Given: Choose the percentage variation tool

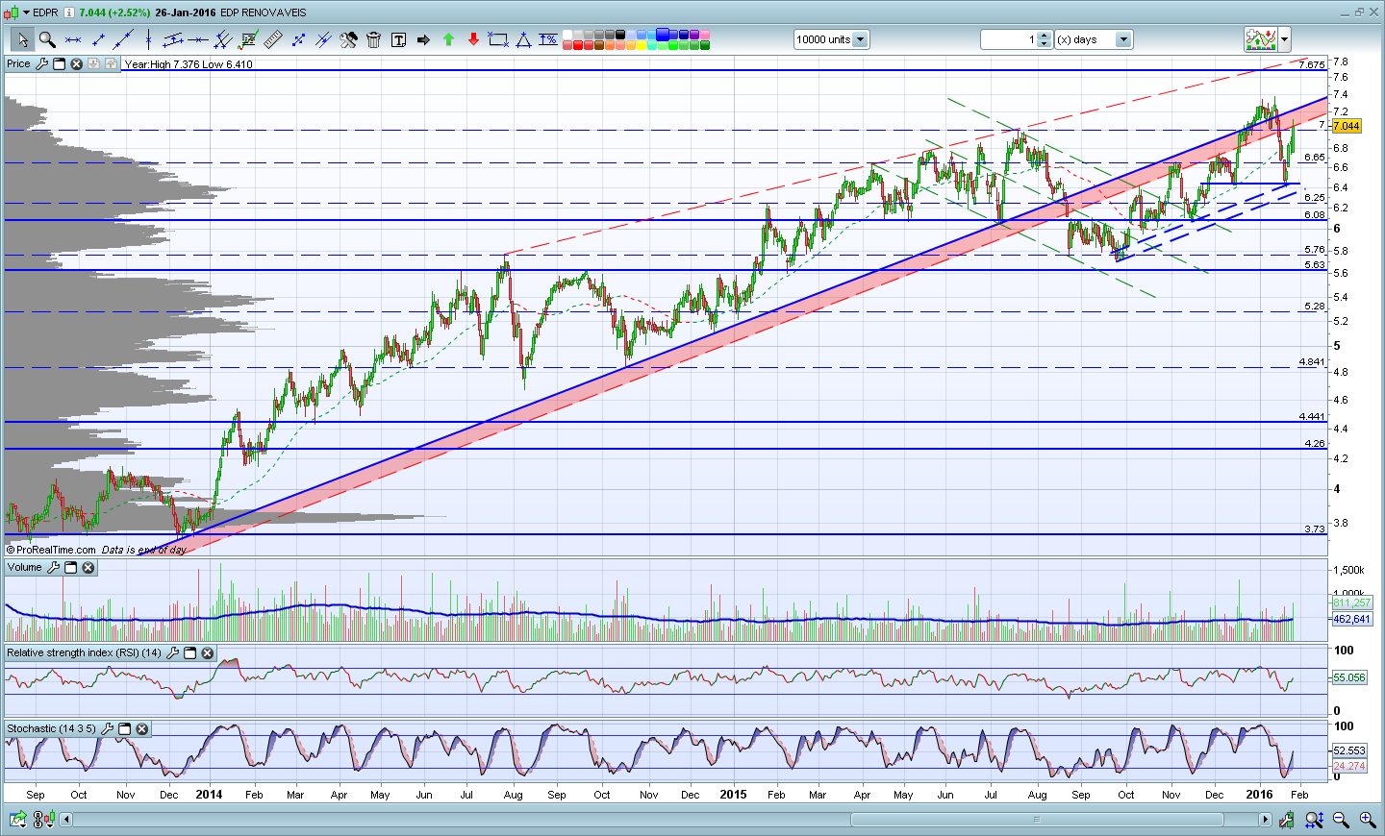Looking at the screenshot, I should tap(548, 39).
